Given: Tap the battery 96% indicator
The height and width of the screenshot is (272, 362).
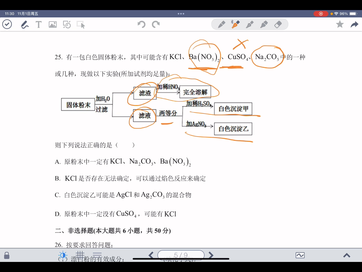Looking at the screenshot, I should [x=348, y=14].
